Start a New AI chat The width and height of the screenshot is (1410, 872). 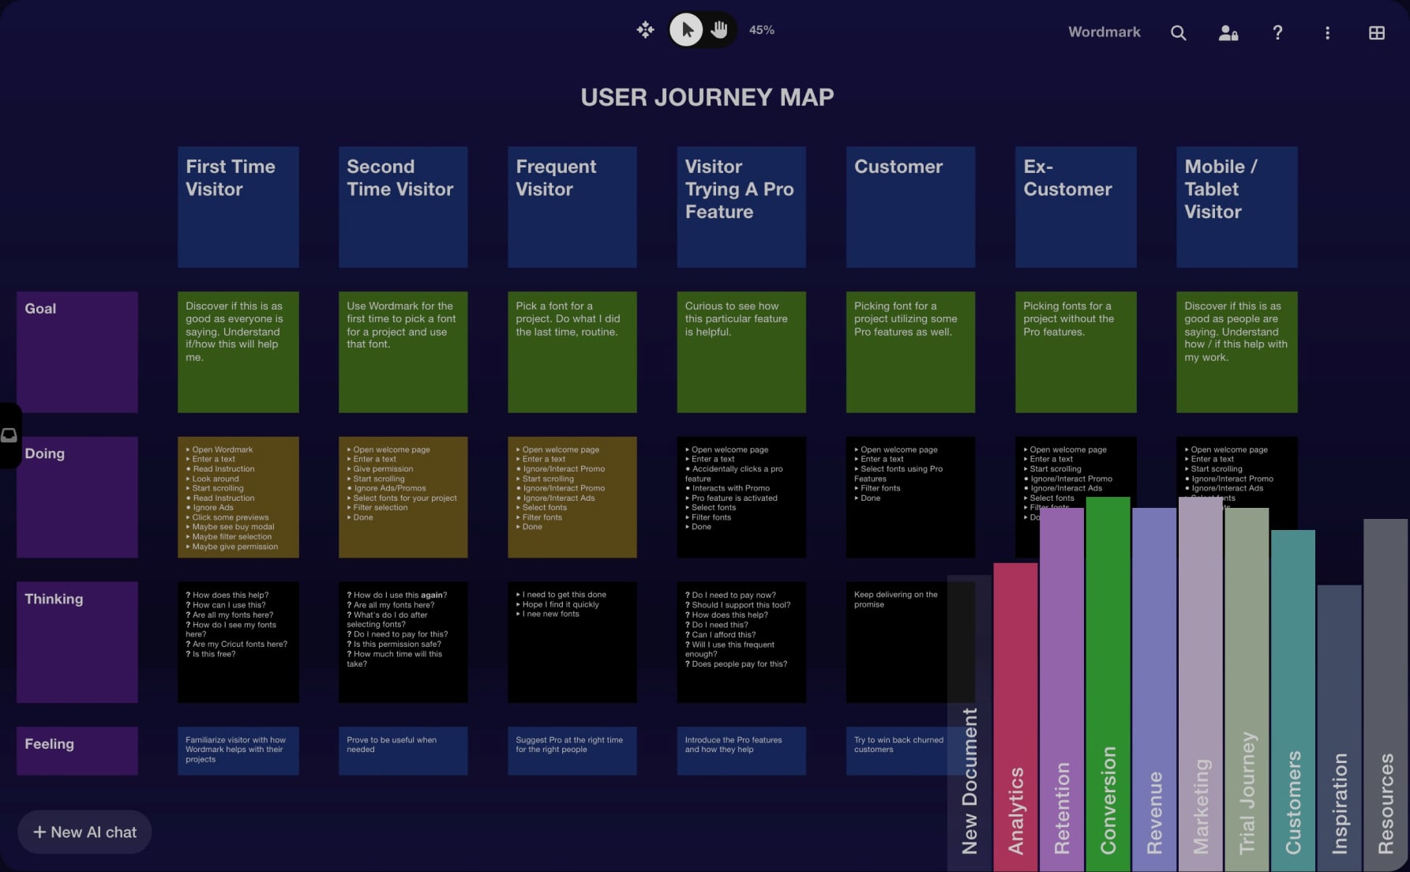pyautogui.click(x=84, y=832)
